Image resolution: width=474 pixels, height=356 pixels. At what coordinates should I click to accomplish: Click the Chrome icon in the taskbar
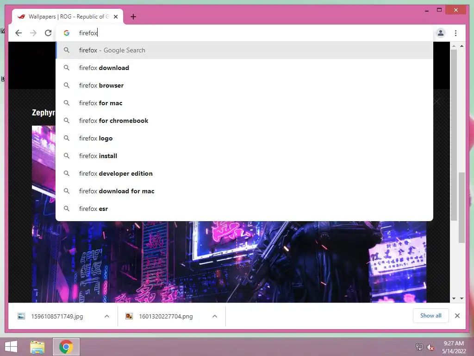pyautogui.click(x=66, y=347)
